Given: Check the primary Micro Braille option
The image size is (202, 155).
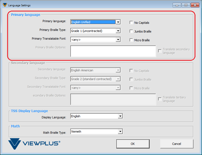Looking at the screenshot, I should pos(131,40).
